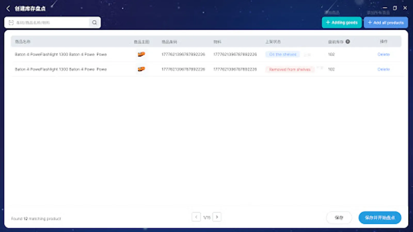Navigate back using the back arrow icon
This screenshot has width=413, height=232.
point(8,8)
